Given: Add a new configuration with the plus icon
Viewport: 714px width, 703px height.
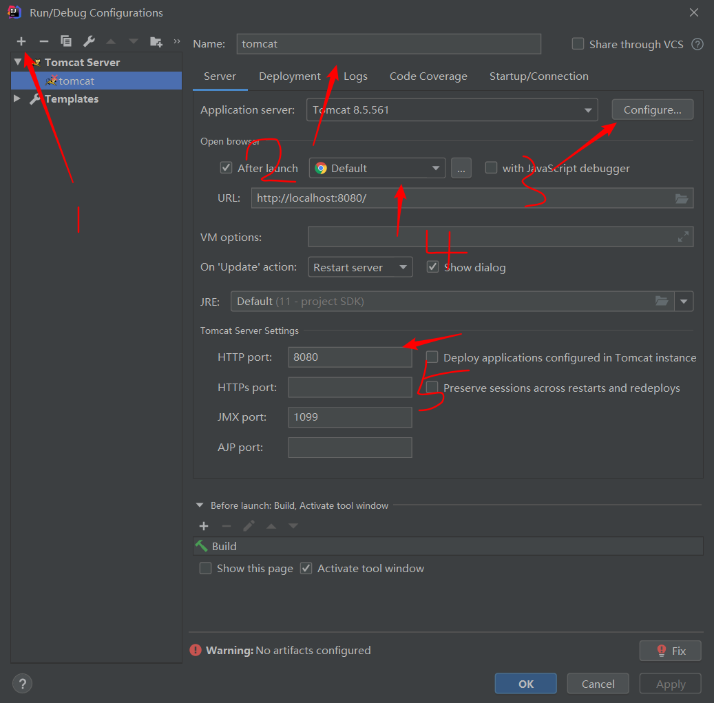Looking at the screenshot, I should (x=21, y=42).
